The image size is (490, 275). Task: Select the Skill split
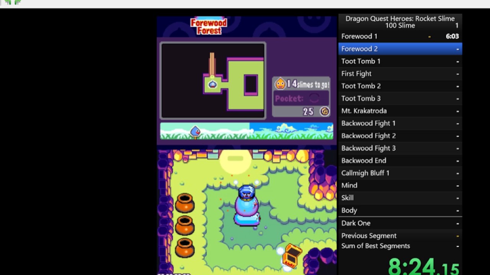[400, 198]
